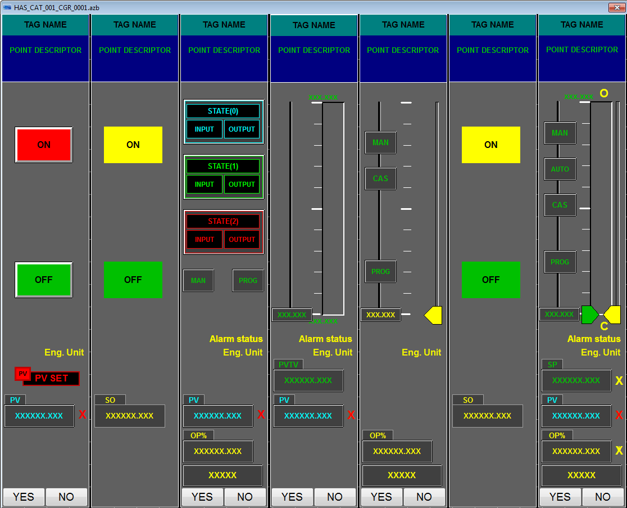Click the yellow X beside the last OP% field
The image size is (627, 508).
(619, 451)
